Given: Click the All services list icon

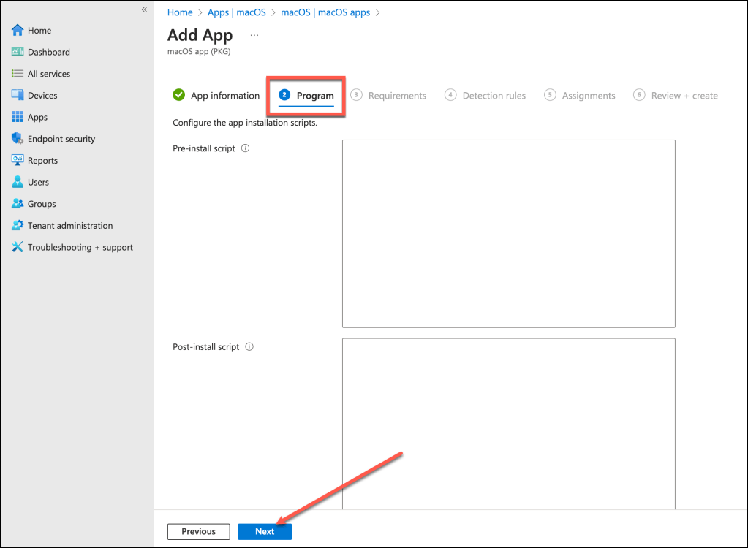Looking at the screenshot, I should pyautogui.click(x=18, y=74).
